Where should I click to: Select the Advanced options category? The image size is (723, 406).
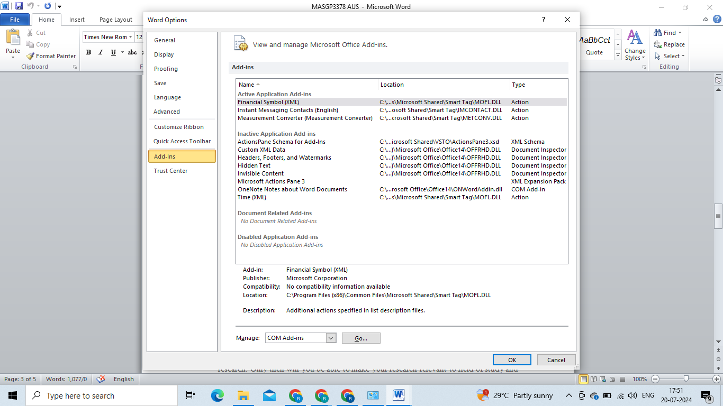(x=182, y=112)
